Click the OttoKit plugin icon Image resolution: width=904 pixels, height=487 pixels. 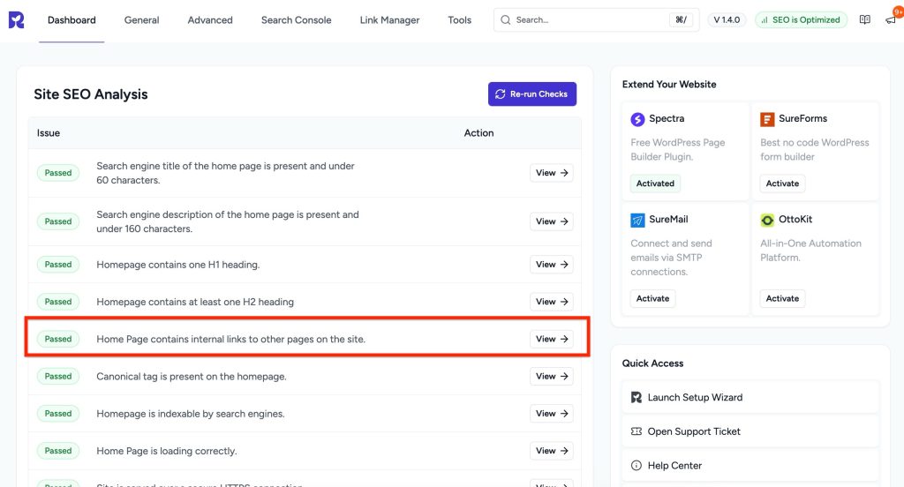point(767,220)
